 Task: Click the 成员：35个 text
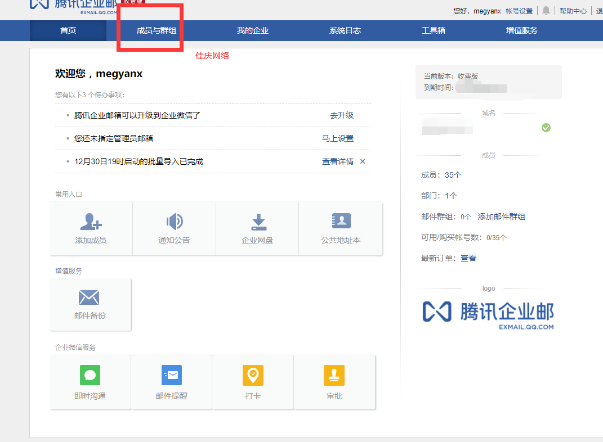click(x=441, y=175)
